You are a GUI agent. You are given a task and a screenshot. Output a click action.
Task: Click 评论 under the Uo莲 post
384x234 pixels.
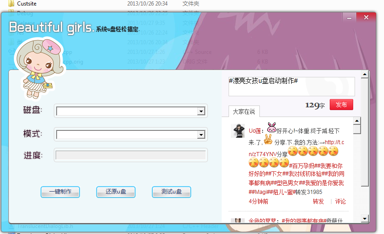340,202
